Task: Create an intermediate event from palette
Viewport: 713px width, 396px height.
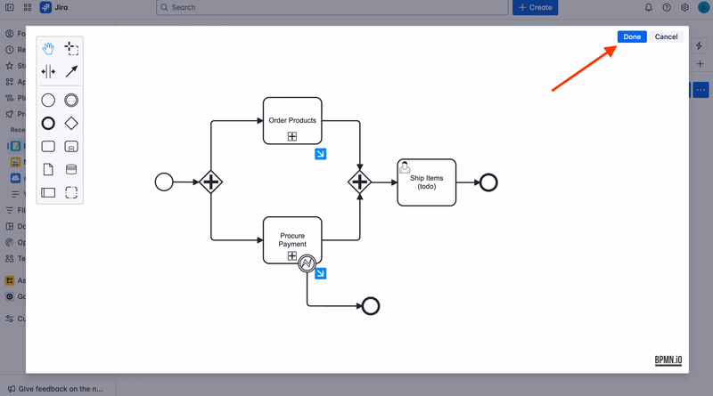Action: [x=71, y=101]
